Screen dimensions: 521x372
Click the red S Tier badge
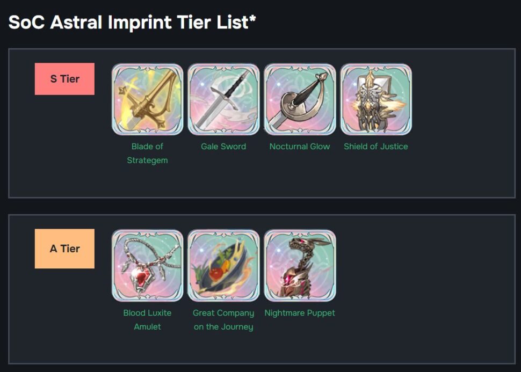tap(64, 79)
